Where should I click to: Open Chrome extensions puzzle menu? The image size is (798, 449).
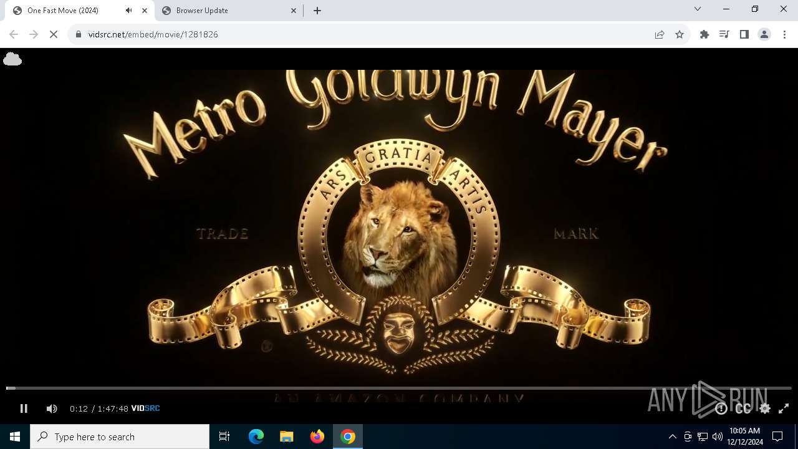pos(704,34)
